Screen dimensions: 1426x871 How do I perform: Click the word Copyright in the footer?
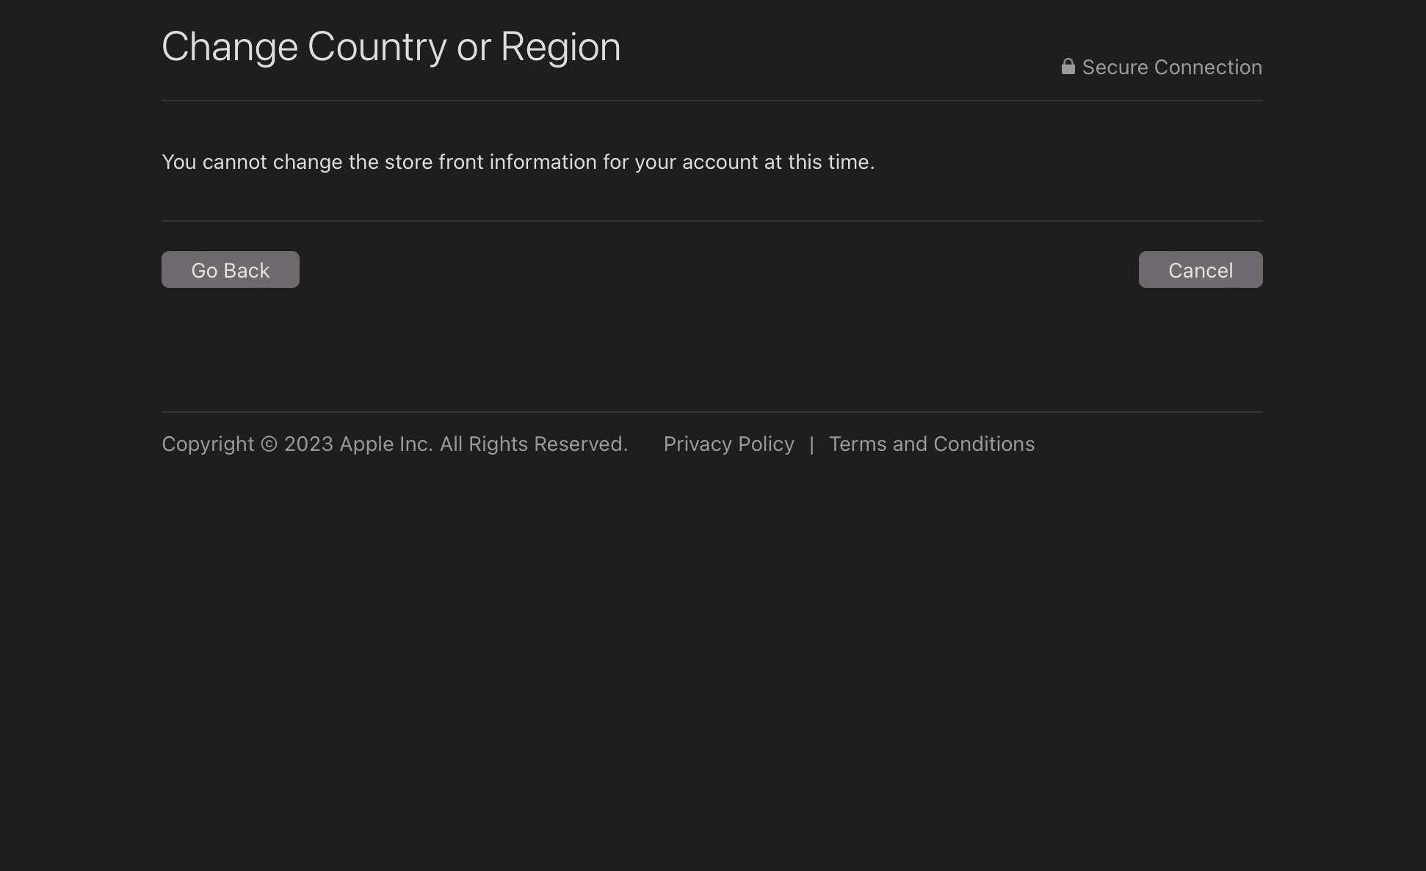click(208, 444)
